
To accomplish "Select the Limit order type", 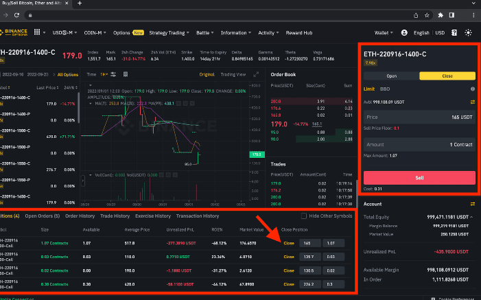I will 369,89.
